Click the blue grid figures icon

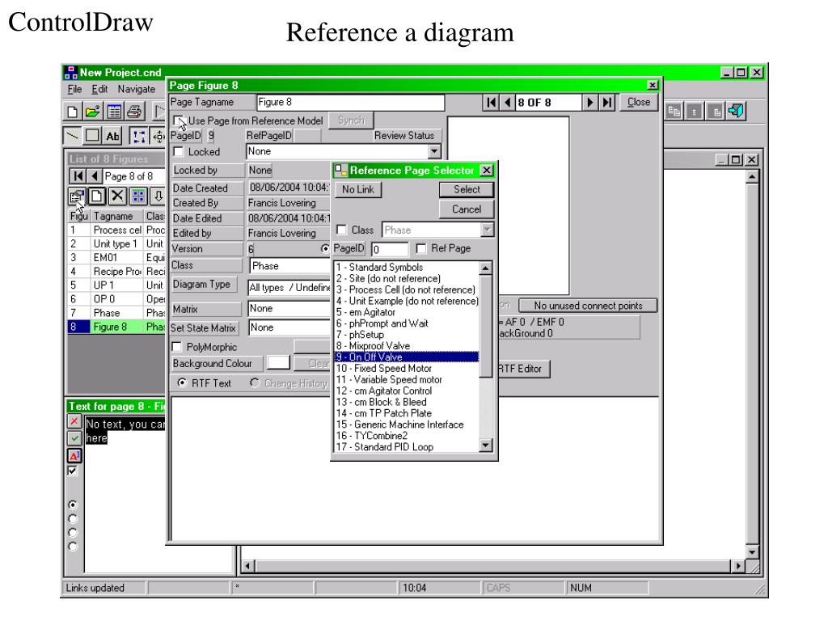click(138, 196)
